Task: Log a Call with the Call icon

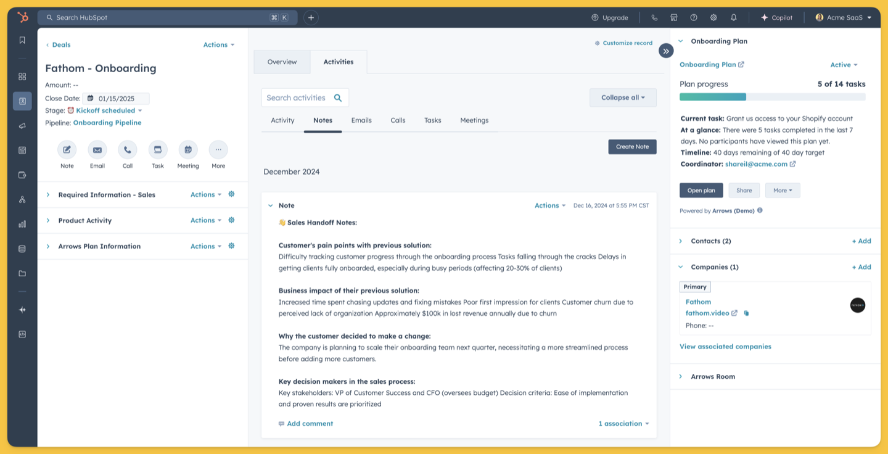Action: pyautogui.click(x=127, y=149)
